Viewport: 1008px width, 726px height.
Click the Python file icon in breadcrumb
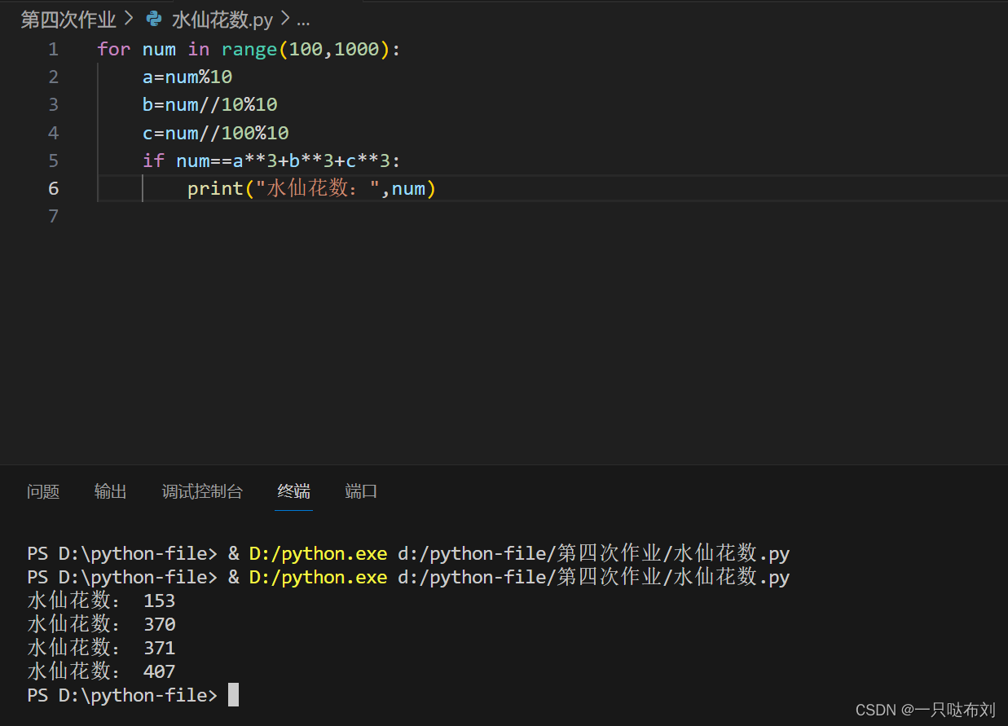click(x=154, y=20)
